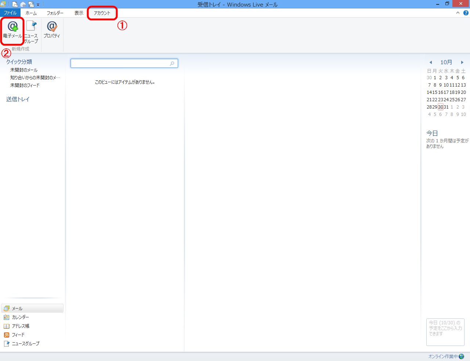Select day 13 in the calendar

[x=463, y=85]
